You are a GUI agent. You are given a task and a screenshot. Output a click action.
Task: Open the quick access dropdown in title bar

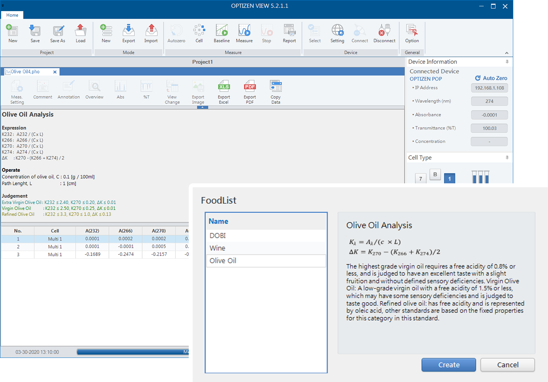point(3,6)
